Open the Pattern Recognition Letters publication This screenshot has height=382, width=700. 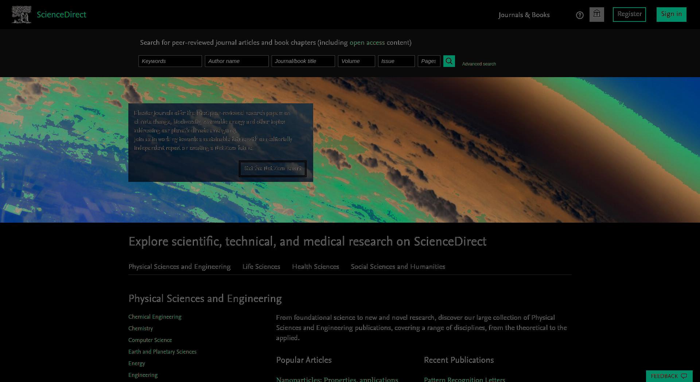click(x=464, y=379)
